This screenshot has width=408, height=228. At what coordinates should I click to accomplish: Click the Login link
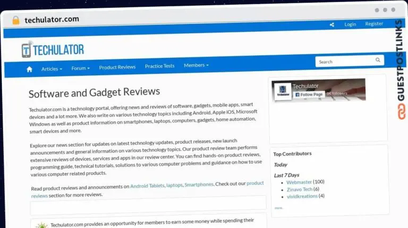click(350, 24)
